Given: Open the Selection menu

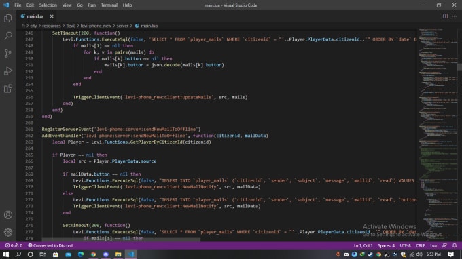Looking at the screenshot, I should (x=48, y=5).
